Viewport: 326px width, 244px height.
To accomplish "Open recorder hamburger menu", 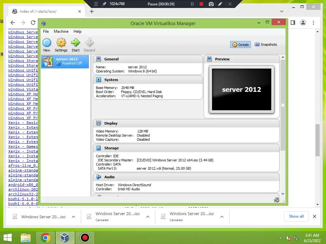I will click(96, 4).
